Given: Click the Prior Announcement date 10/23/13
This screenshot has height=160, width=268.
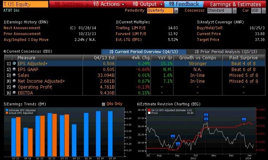Looking at the screenshot, I should pos(87,34).
